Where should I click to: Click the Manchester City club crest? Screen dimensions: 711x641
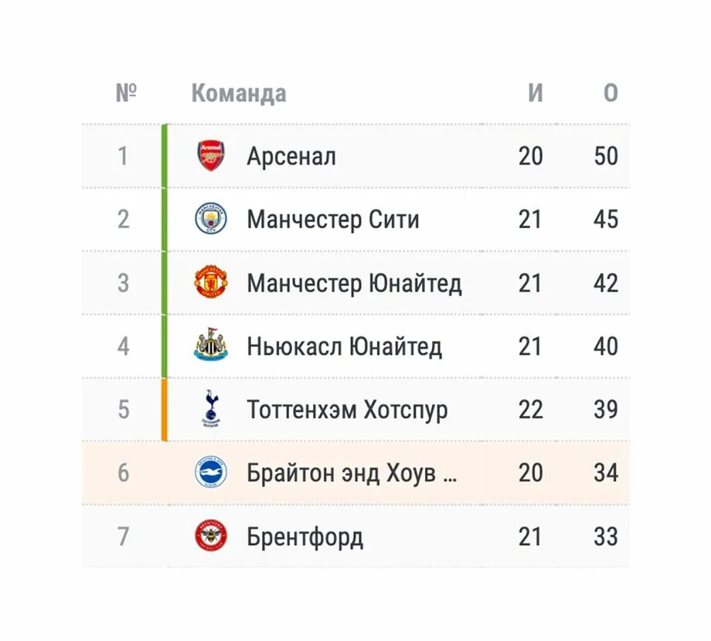point(211,219)
